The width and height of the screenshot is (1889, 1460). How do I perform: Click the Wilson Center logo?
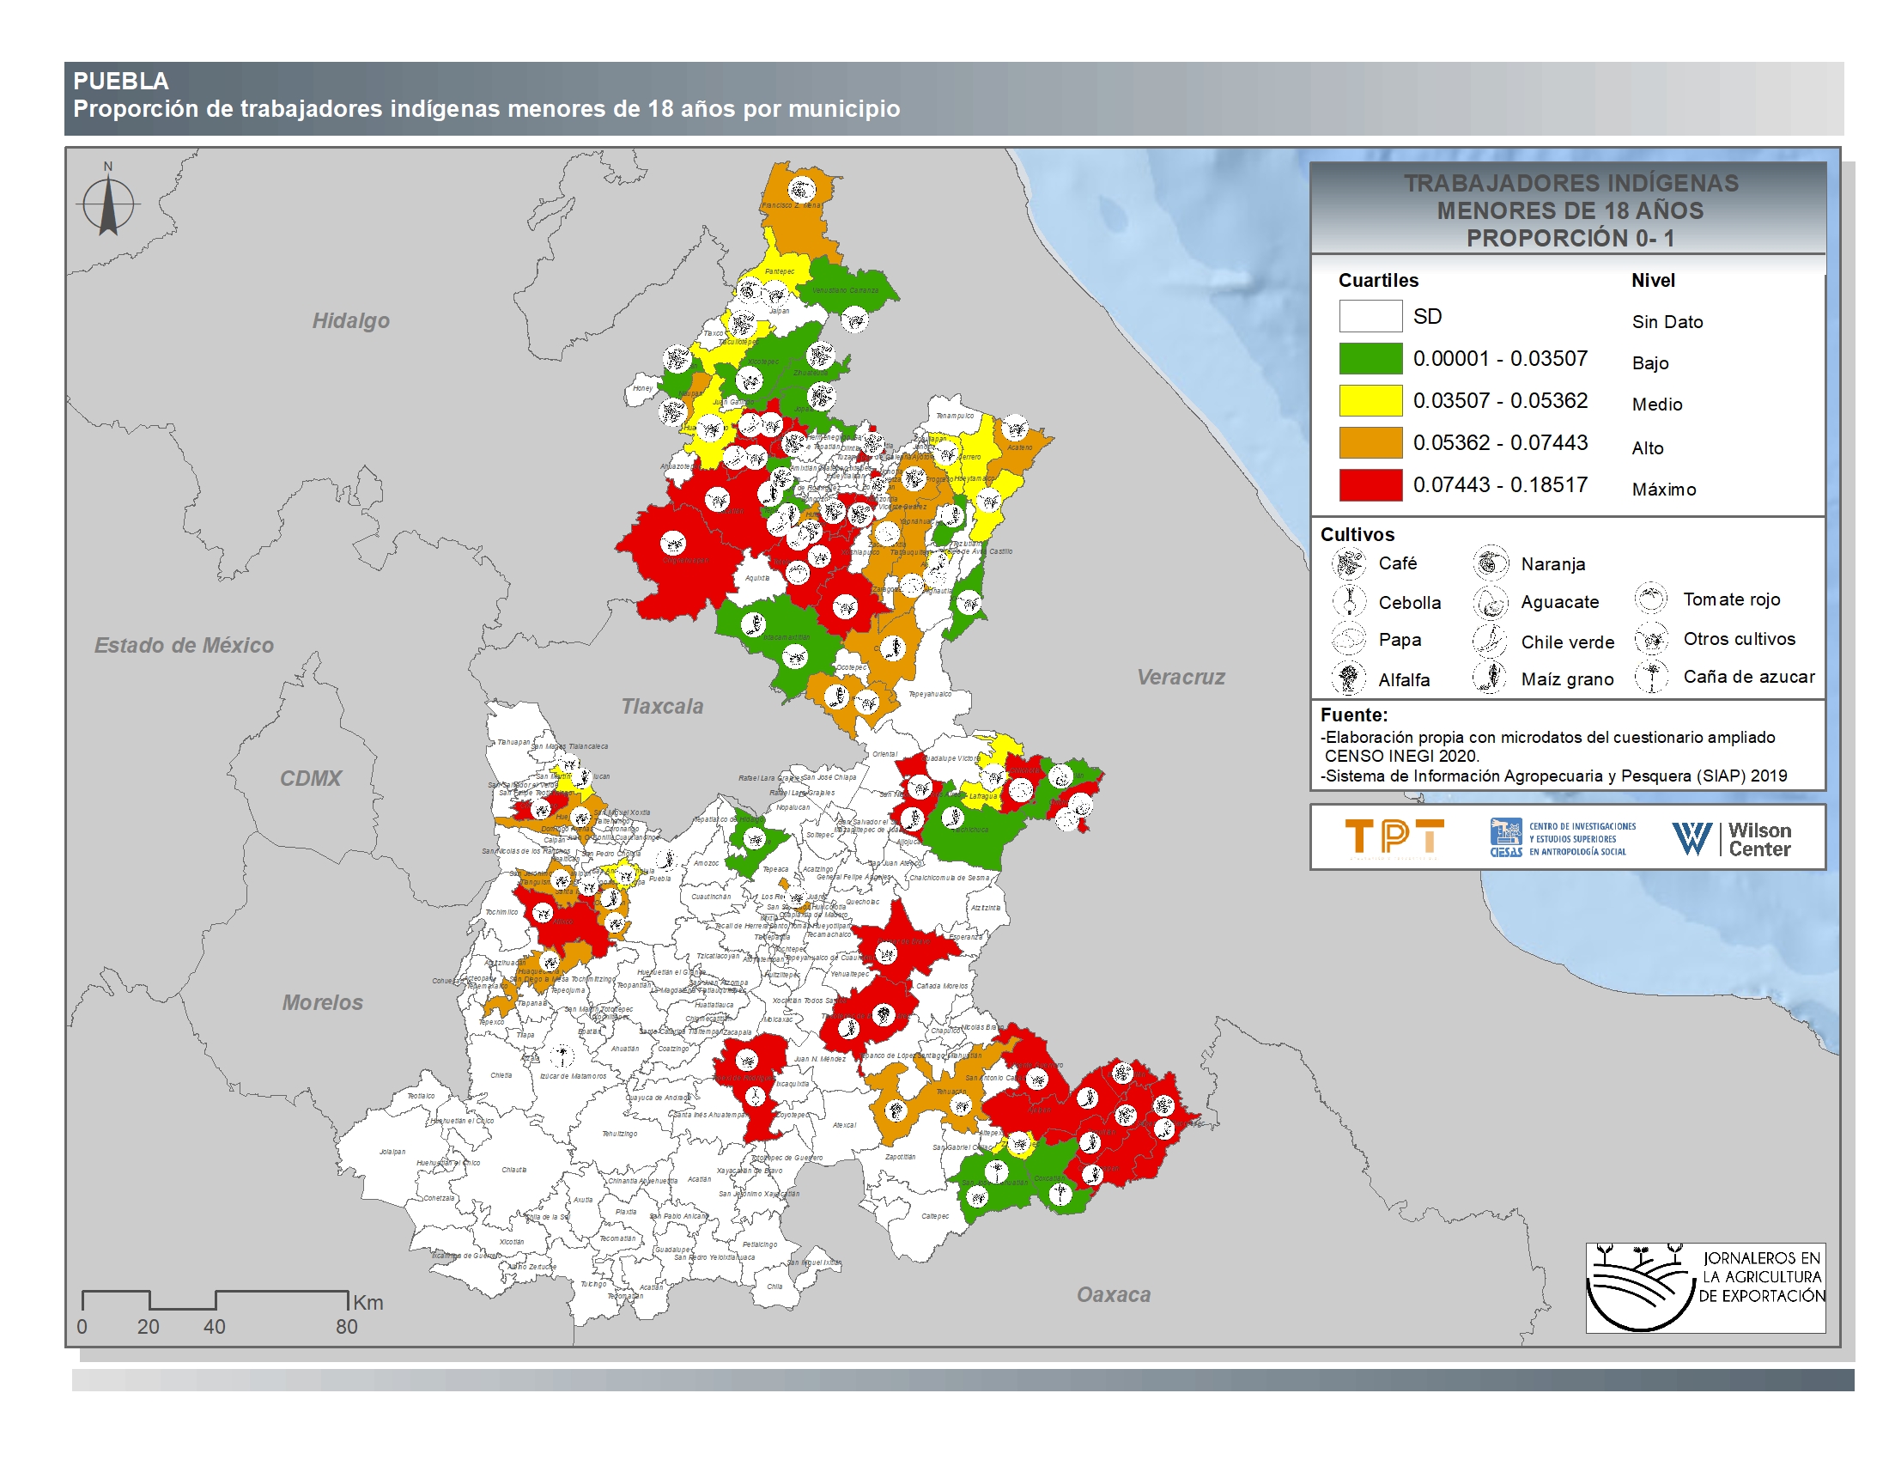pos(1731,838)
